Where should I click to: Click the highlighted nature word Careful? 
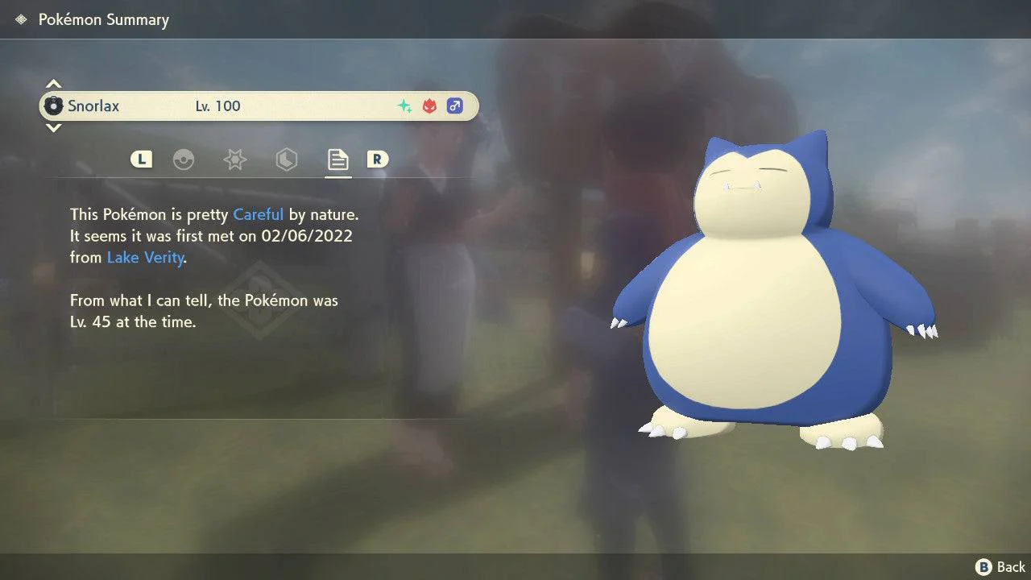coord(258,214)
